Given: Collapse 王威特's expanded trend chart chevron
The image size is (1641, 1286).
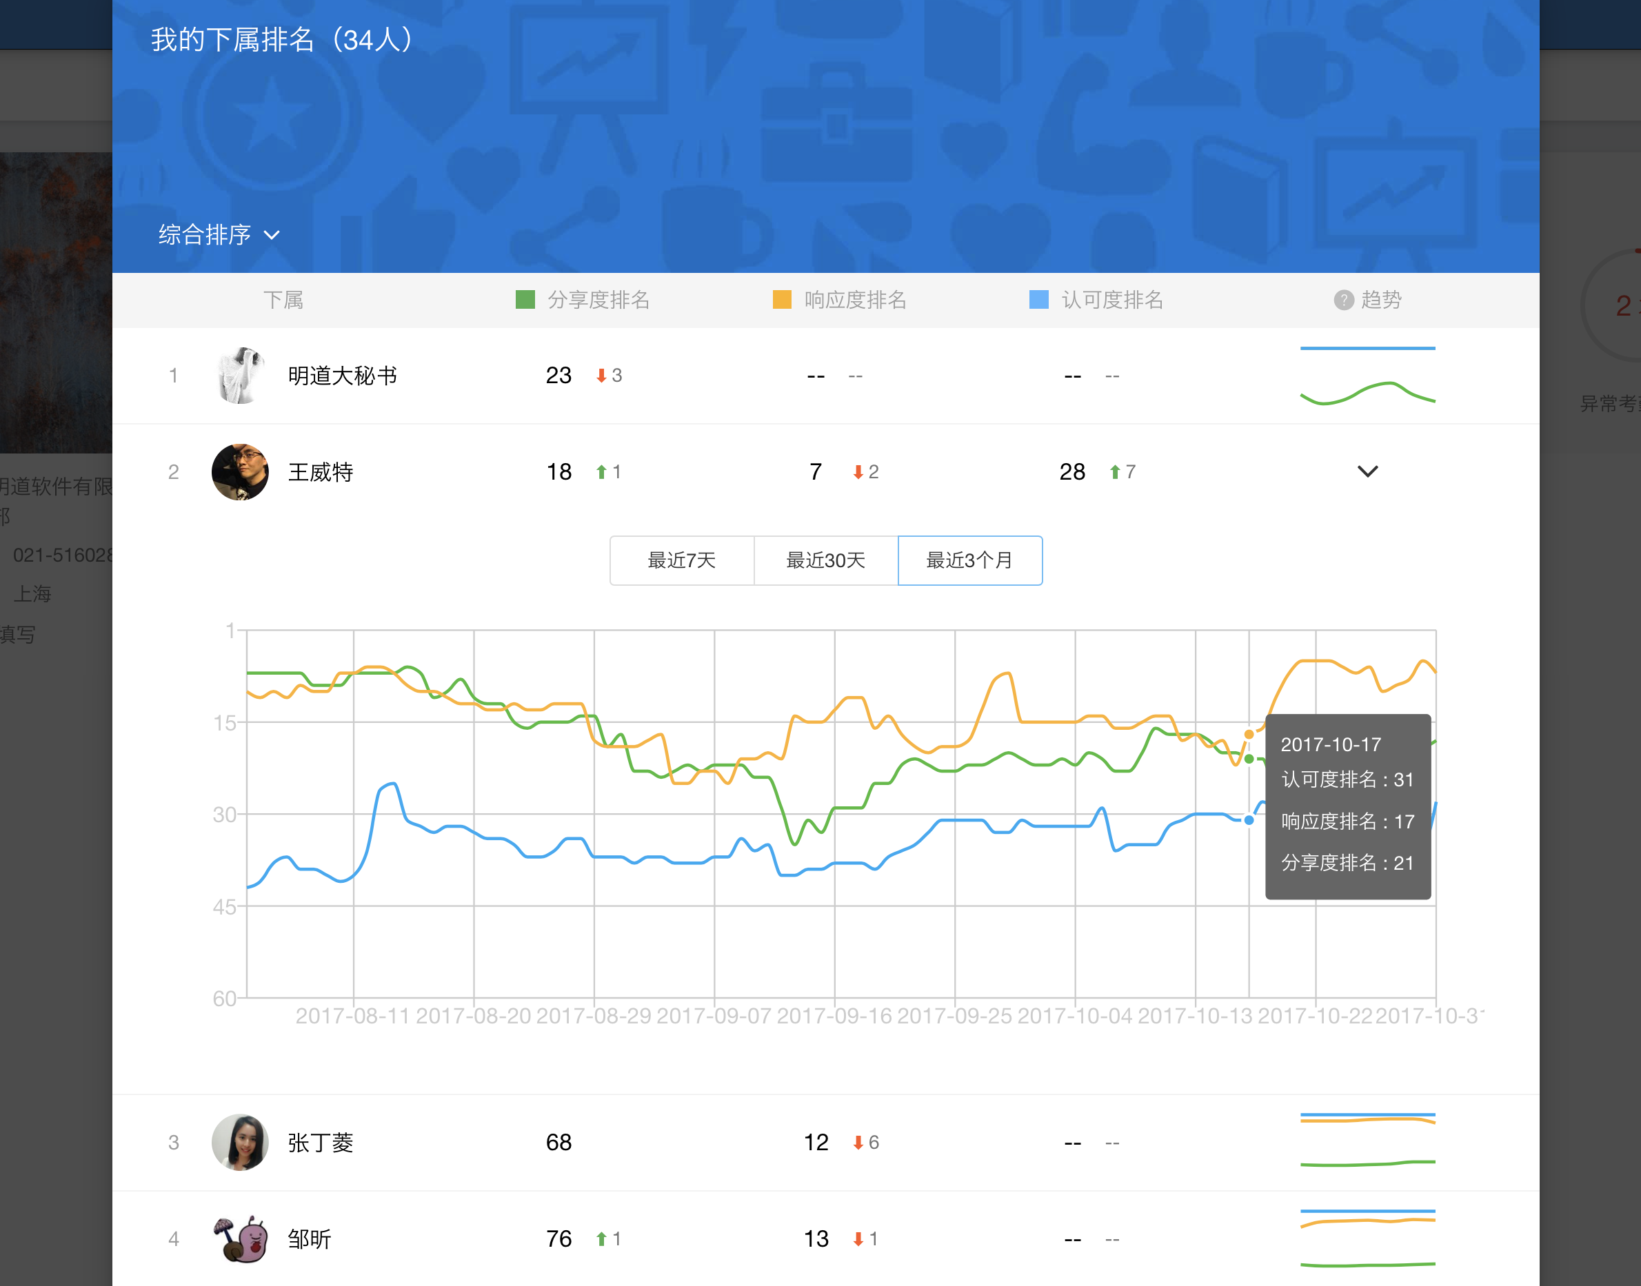Looking at the screenshot, I should (1367, 471).
